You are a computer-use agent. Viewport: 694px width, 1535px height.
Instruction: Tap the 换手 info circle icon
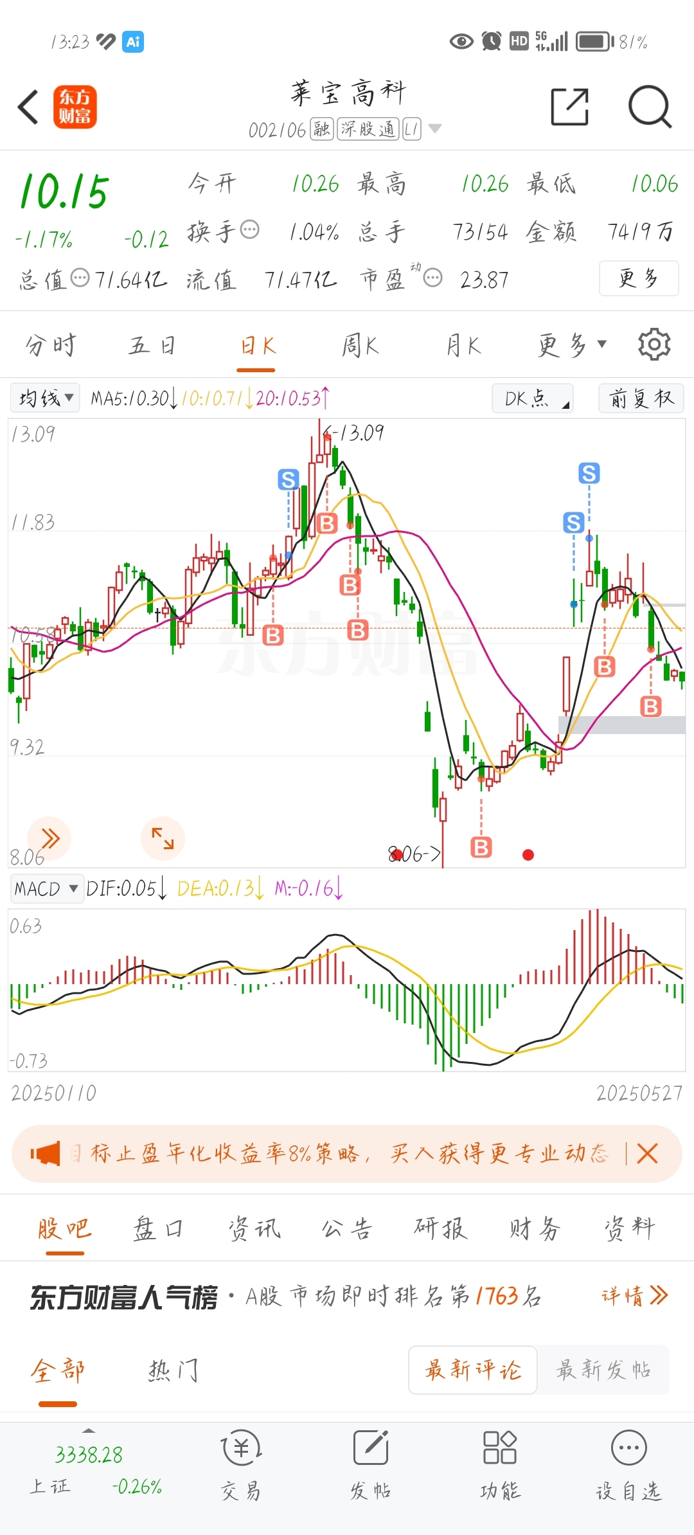click(x=249, y=229)
